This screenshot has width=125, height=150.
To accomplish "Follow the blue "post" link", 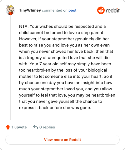I will tap(72, 10).
